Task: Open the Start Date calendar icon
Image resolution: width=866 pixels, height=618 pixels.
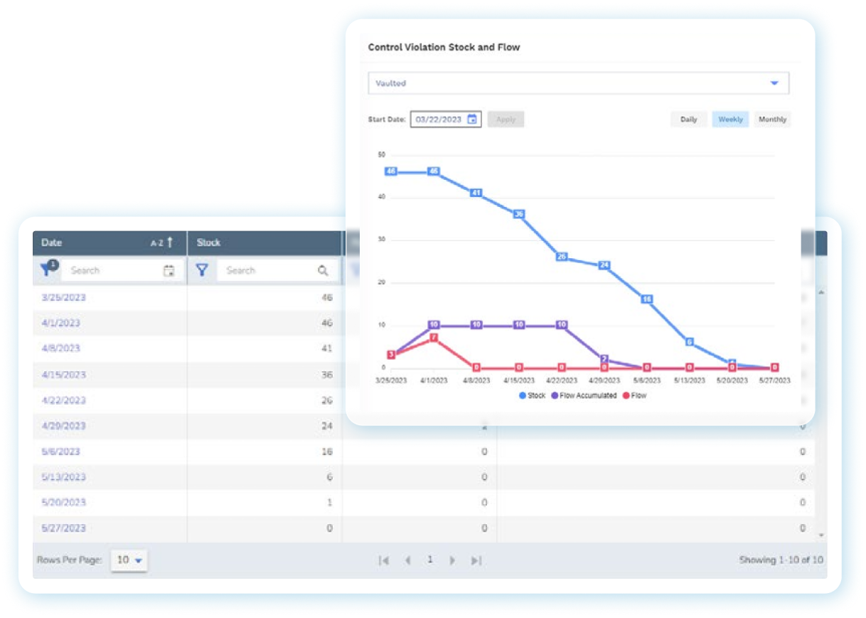Action: pos(471,119)
